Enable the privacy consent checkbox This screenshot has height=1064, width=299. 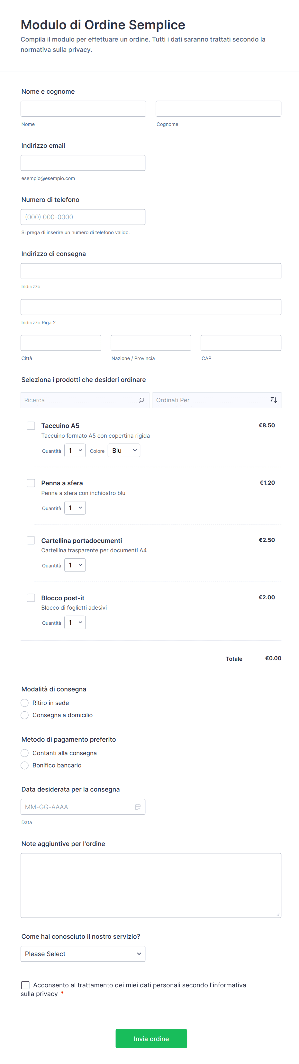[26, 985]
